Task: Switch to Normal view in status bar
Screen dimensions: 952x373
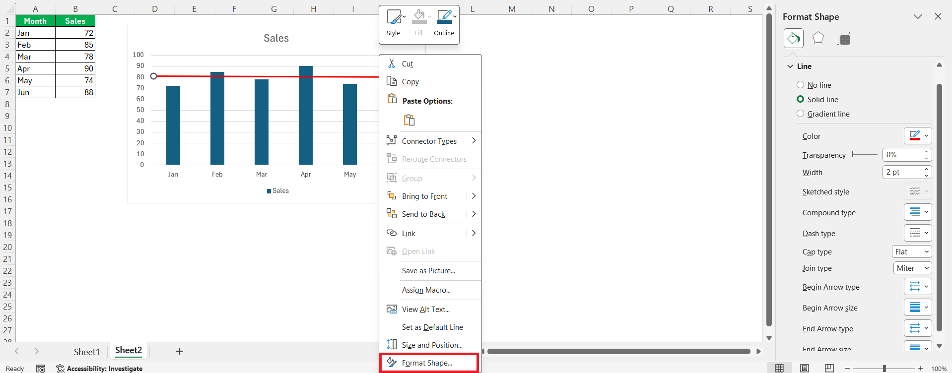Action: [x=780, y=368]
